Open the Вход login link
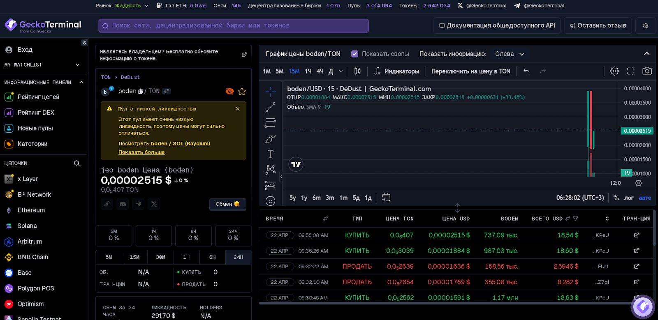This screenshot has width=658, height=320. click(x=25, y=50)
